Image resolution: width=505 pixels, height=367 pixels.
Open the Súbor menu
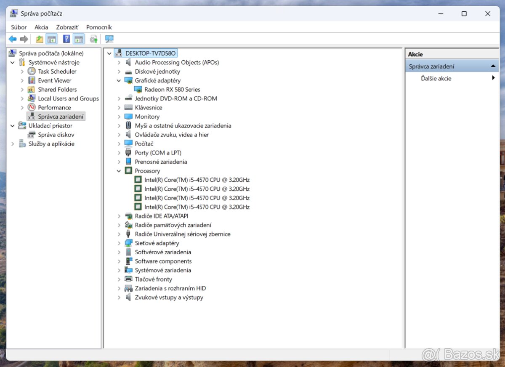[x=19, y=27]
